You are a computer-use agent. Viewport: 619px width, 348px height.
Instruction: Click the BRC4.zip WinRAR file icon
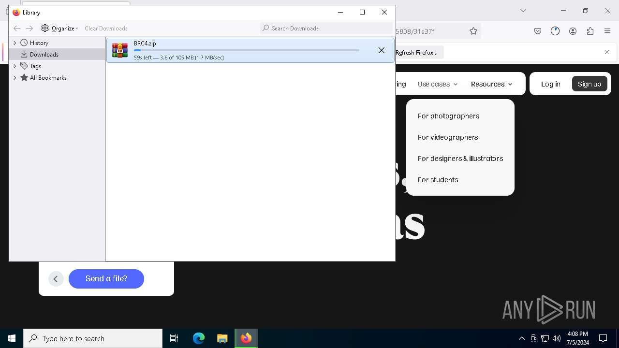[x=120, y=50]
